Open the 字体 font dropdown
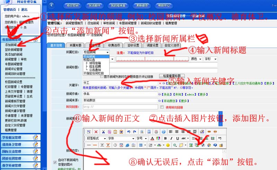The width and height of the screenshot is (277, 170). tap(120, 138)
